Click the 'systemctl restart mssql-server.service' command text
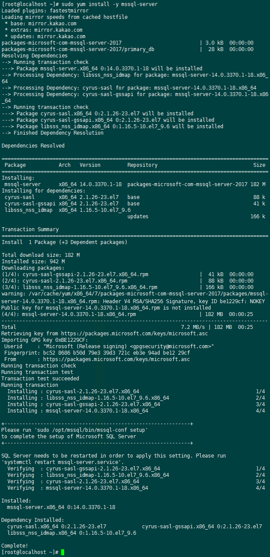270x557 pixels. pyautogui.click(x=63, y=462)
